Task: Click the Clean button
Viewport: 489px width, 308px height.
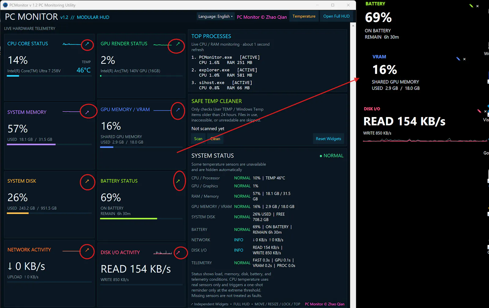Action: [x=215, y=139]
